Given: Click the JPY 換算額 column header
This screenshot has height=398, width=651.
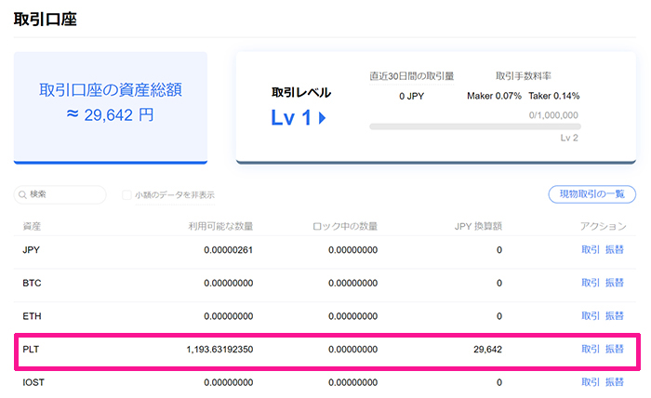Looking at the screenshot, I should tap(478, 226).
